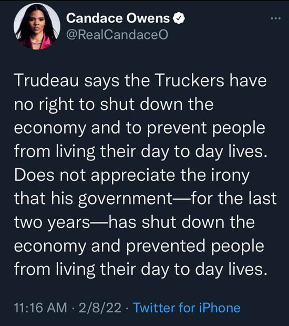Open the three-dot more options menu
This screenshot has width=289, height=326.
click(x=276, y=18)
